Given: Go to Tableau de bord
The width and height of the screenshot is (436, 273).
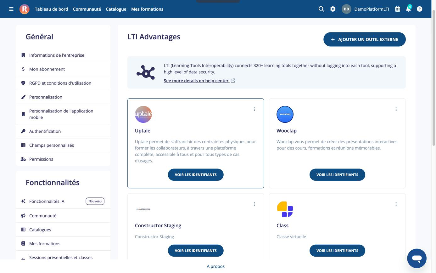Looking at the screenshot, I should coord(52,9).
